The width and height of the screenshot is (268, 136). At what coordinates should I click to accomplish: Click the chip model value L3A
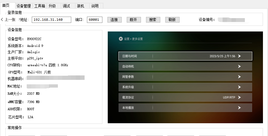pyautogui.click(x=31, y=117)
